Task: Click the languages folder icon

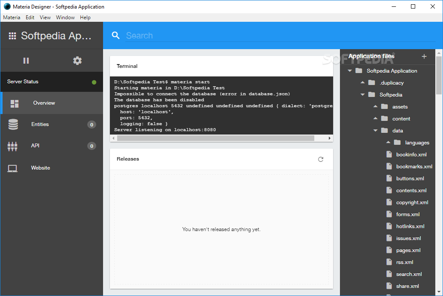Action: (397, 142)
